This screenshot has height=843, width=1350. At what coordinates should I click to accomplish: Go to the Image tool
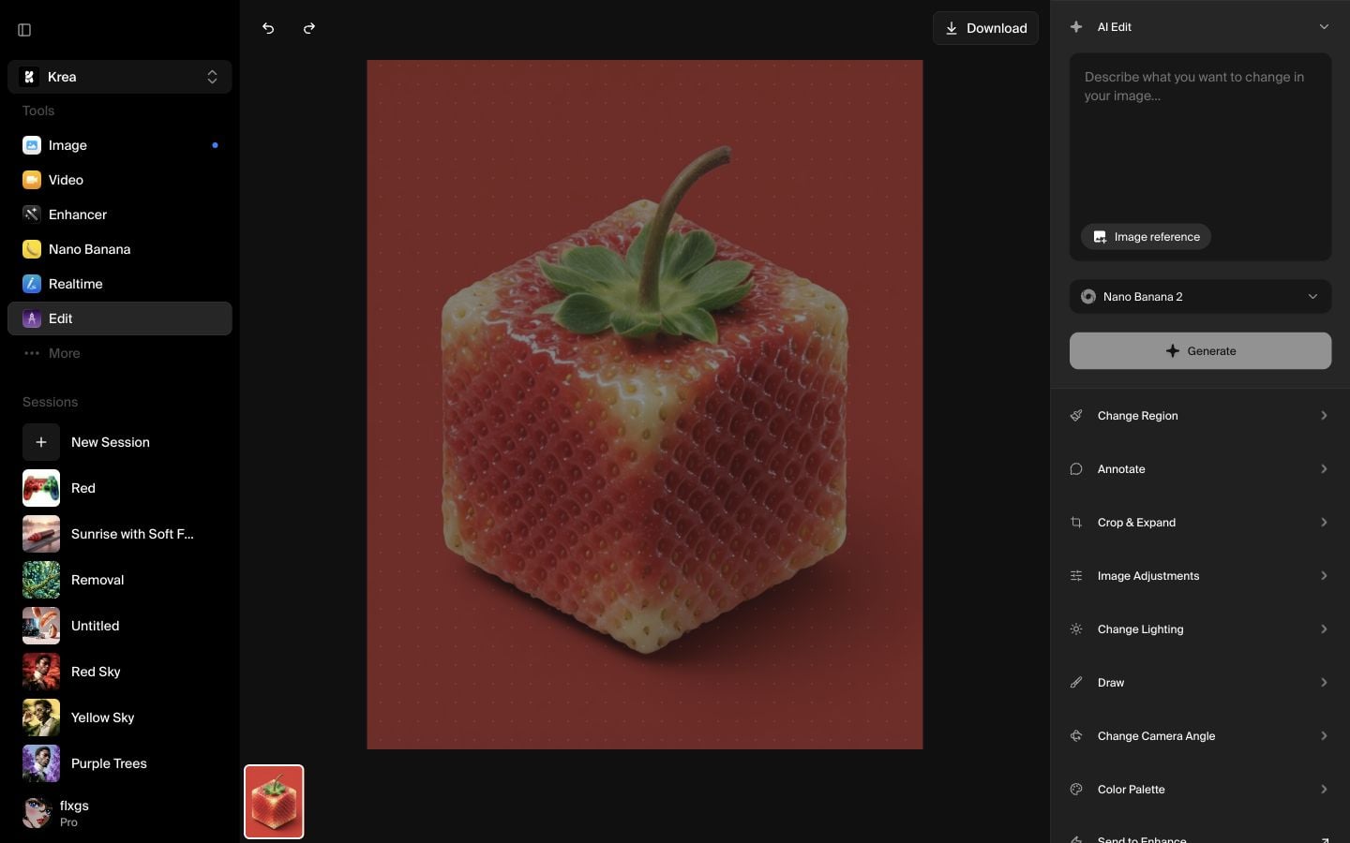[120, 145]
